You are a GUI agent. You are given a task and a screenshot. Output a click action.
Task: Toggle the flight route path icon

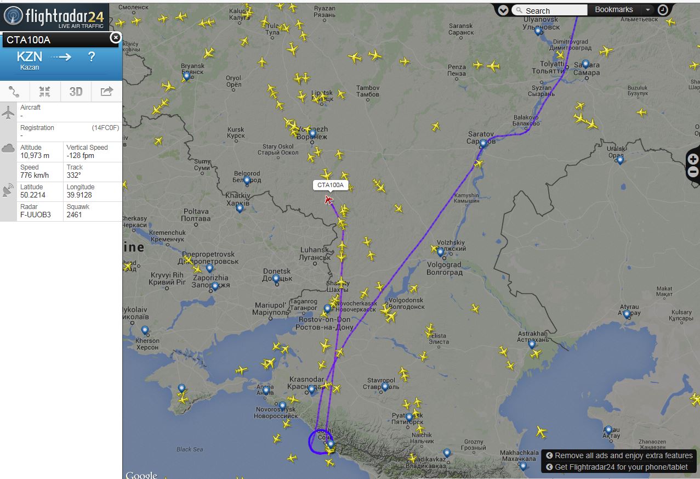tap(14, 92)
